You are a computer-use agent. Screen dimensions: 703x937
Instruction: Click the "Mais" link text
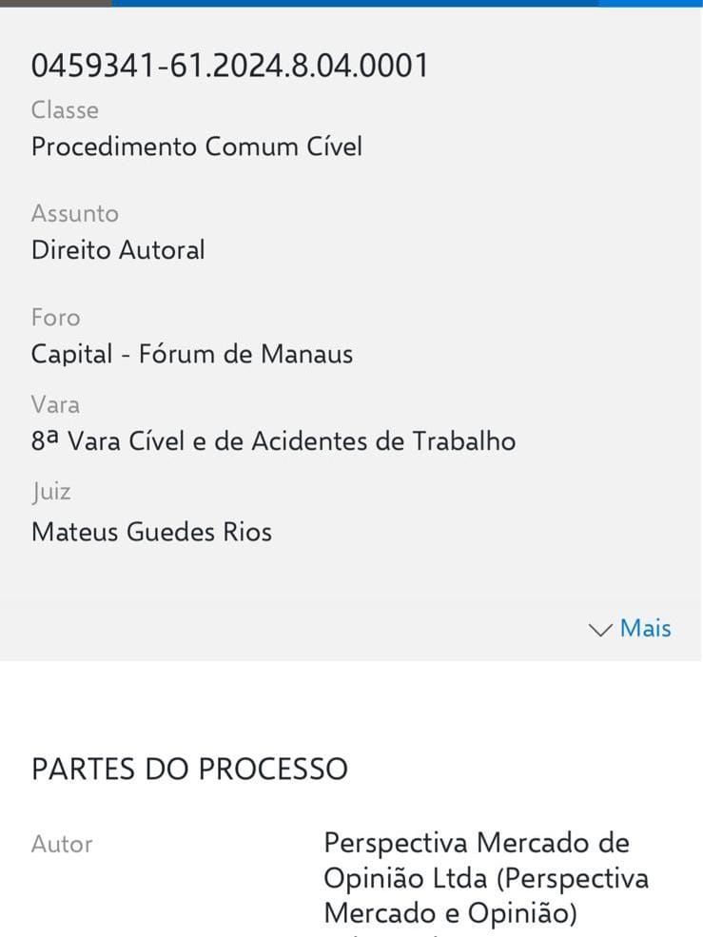[x=646, y=629]
